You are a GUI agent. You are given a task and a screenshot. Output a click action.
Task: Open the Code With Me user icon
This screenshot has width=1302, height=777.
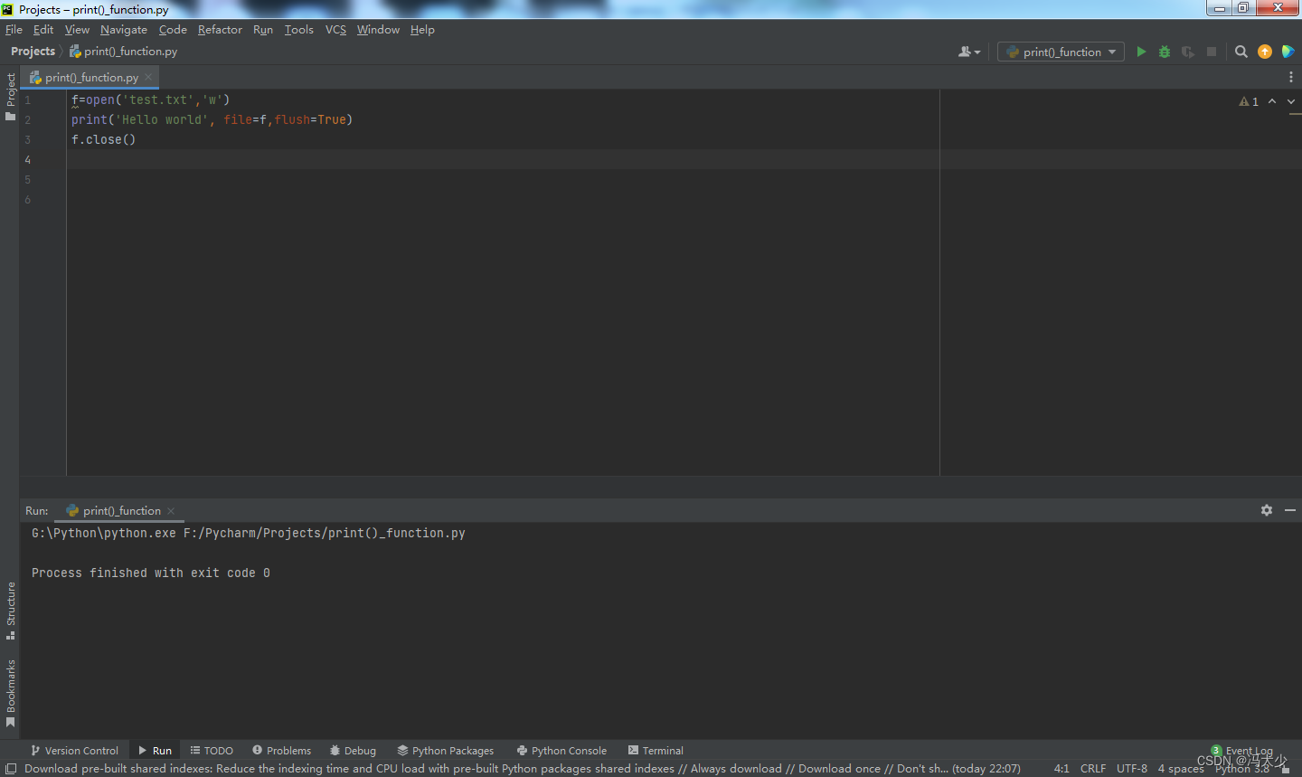(x=968, y=52)
